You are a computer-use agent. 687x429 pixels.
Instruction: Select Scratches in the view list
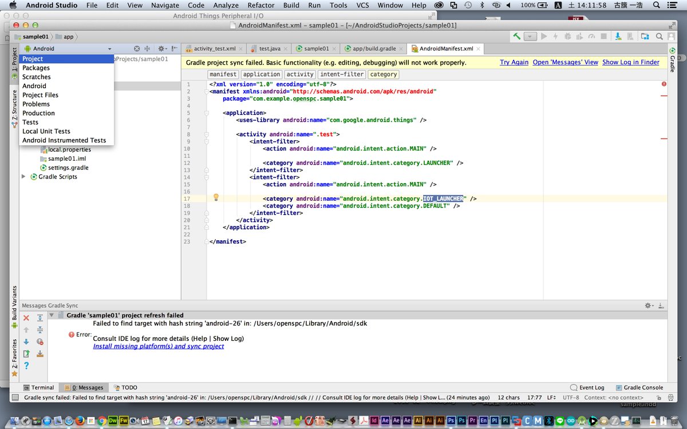point(66,77)
